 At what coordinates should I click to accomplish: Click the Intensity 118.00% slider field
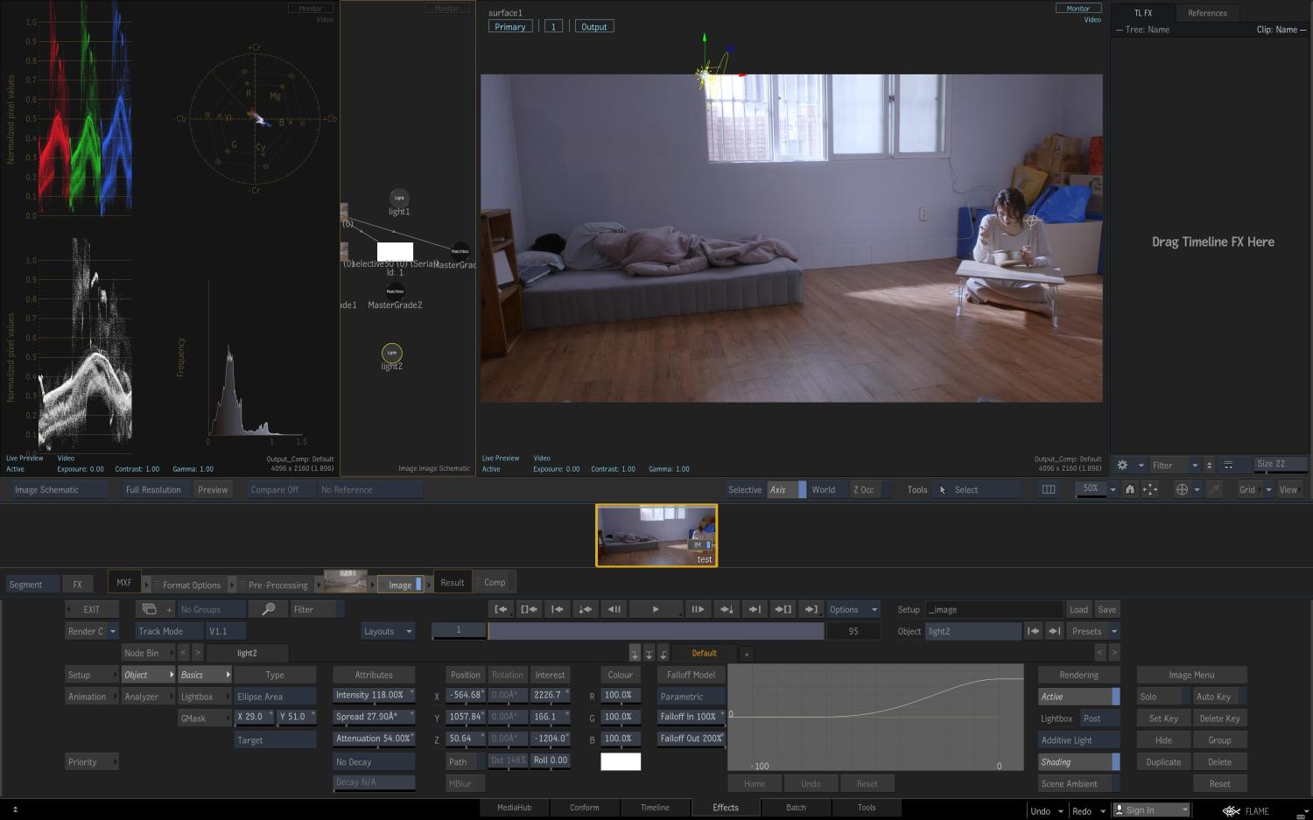(374, 696)
